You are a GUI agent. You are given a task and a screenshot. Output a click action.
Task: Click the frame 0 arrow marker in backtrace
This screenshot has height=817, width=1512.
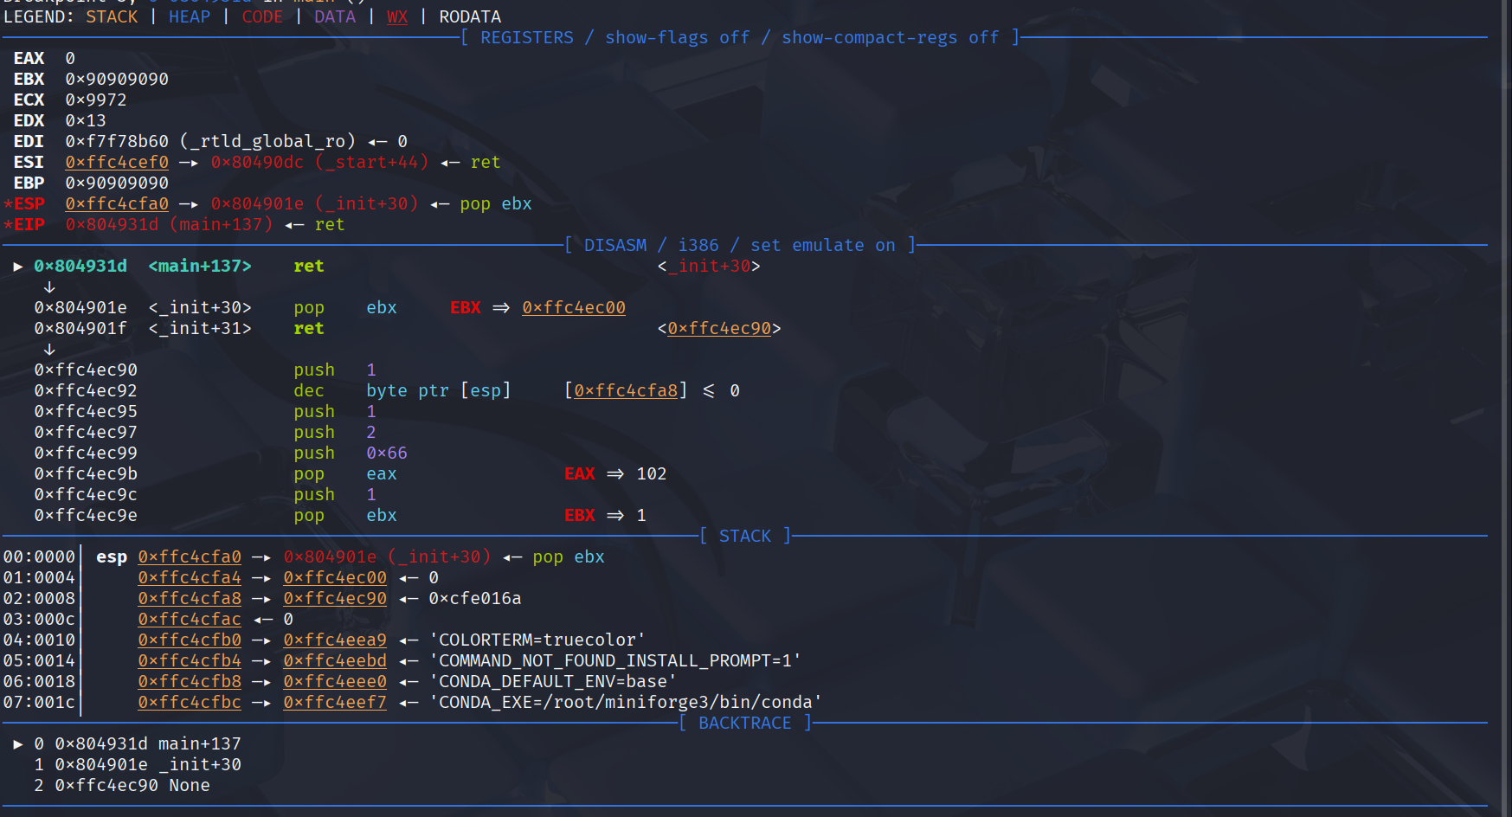tap(17, 744)
